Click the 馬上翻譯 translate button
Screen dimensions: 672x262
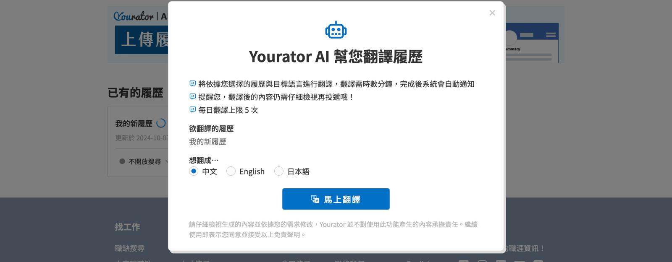coord(336,199)
